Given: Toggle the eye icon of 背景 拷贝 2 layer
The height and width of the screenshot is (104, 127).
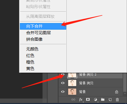Looking at the screenshot, I should [63, 74].
